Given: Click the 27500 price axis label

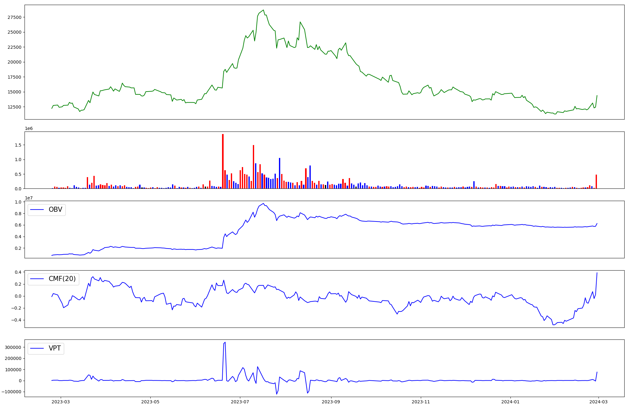Looking at the screenshot, I should 14,17.
